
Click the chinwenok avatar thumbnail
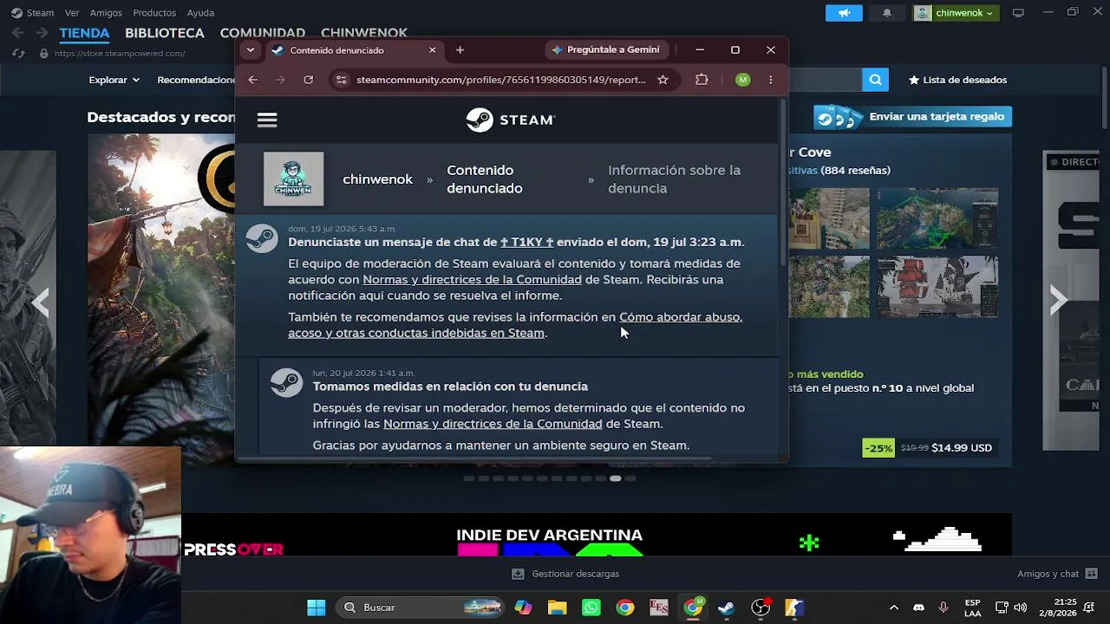click(294, 179)
